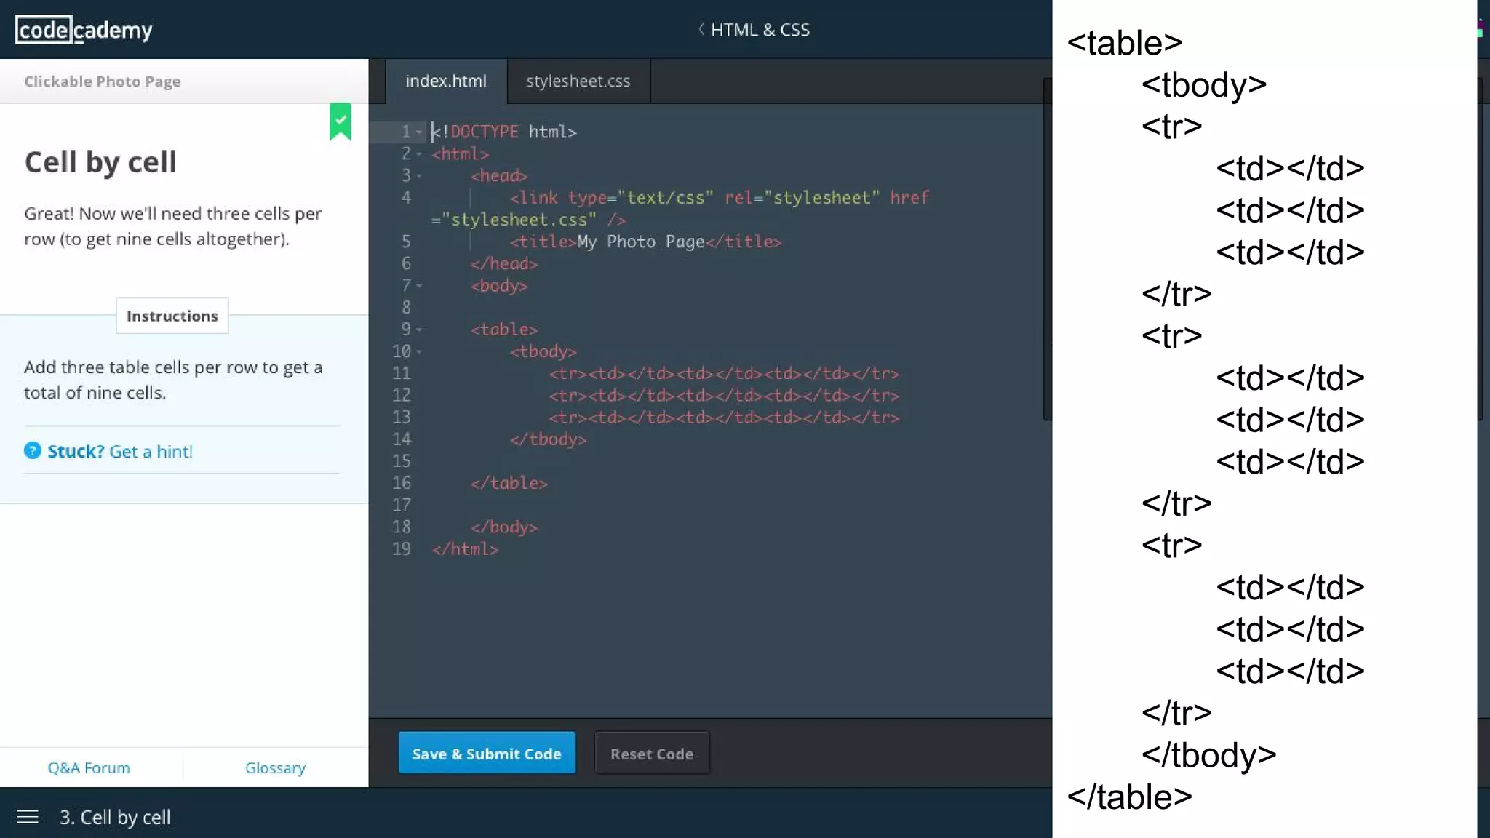Image resolution: width=1490 pixels, height=838 pixels.
Task: Switch to the index.html tab
Action: coord(445,81)
